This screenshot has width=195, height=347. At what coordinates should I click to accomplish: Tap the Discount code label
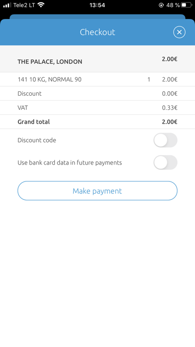[37, 140]
